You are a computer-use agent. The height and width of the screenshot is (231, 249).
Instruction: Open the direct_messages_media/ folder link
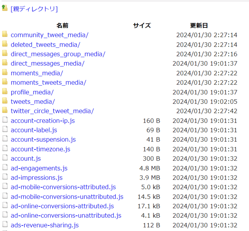click(x=47, y=64)
